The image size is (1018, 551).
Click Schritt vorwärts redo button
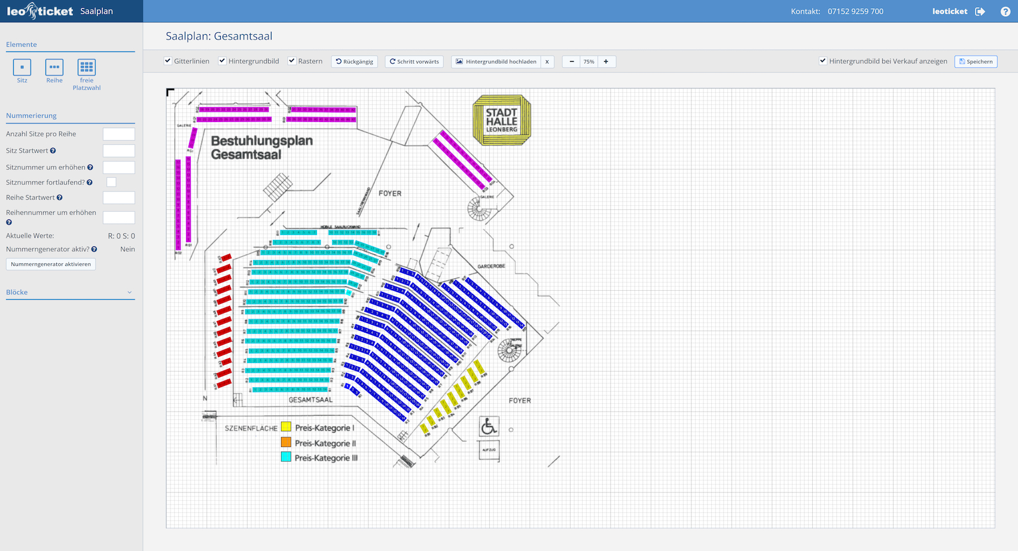click(x=414, y=62)
